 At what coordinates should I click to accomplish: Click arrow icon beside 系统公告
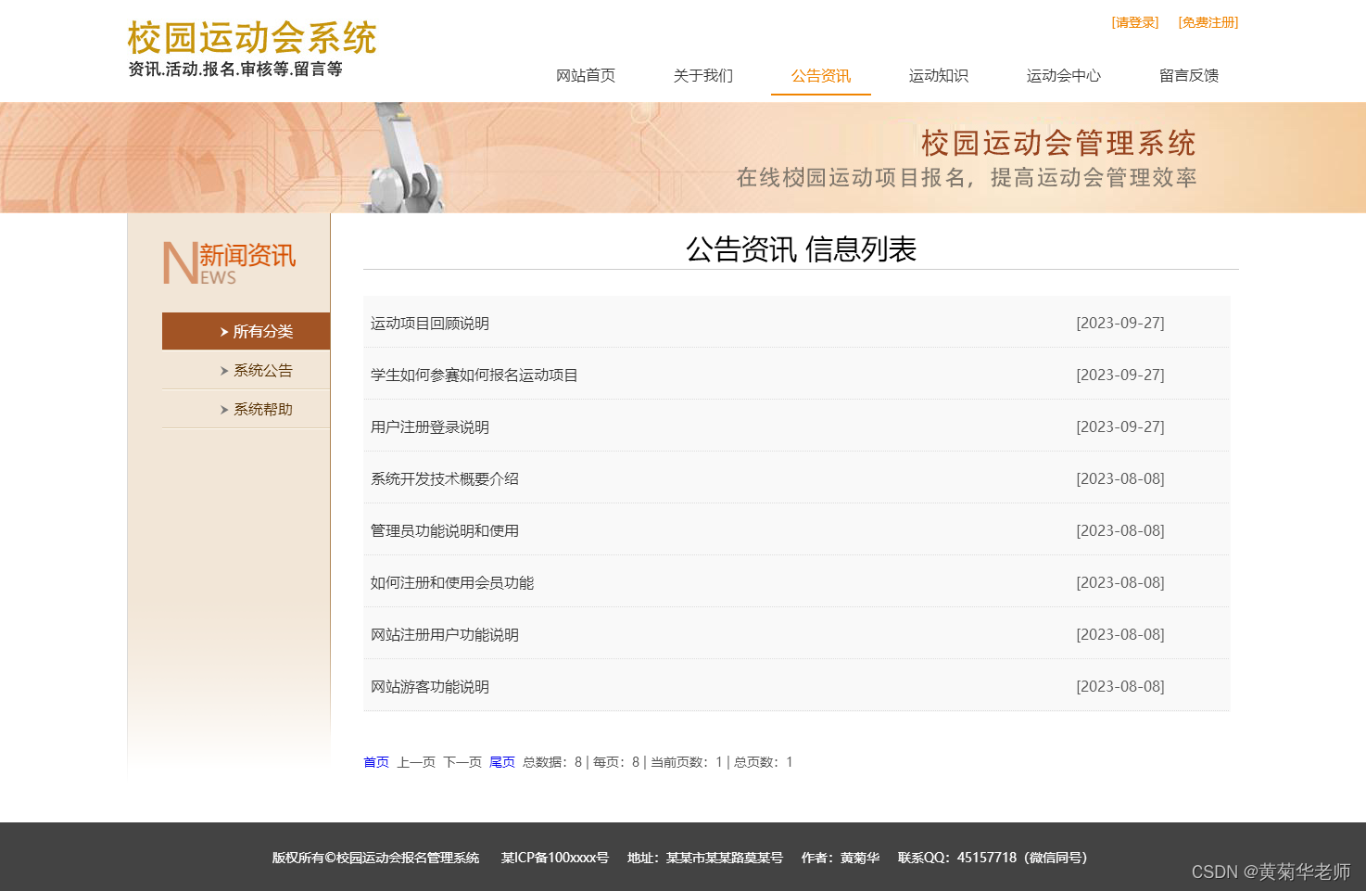click(x=224, y=371)
